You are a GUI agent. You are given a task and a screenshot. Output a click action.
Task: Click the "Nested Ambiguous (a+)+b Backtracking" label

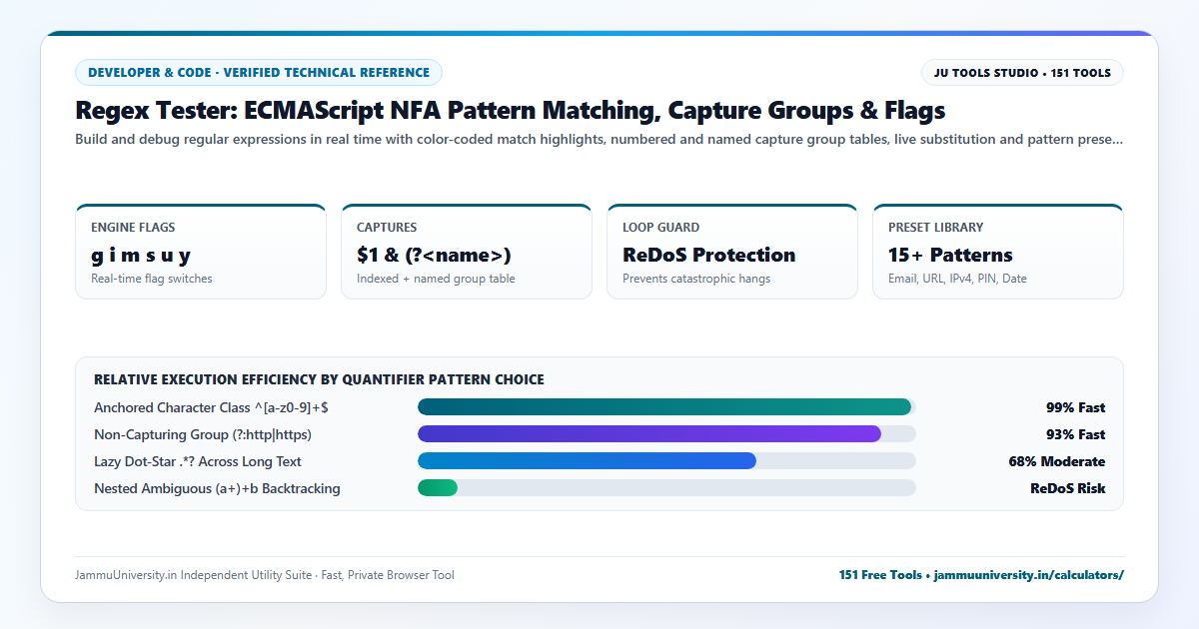point(217,488)
